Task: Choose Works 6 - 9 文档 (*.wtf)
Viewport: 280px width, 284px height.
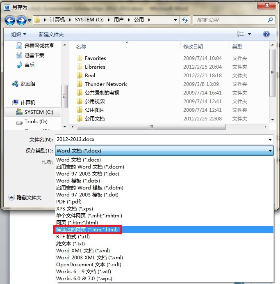Action: coord(164,272)
